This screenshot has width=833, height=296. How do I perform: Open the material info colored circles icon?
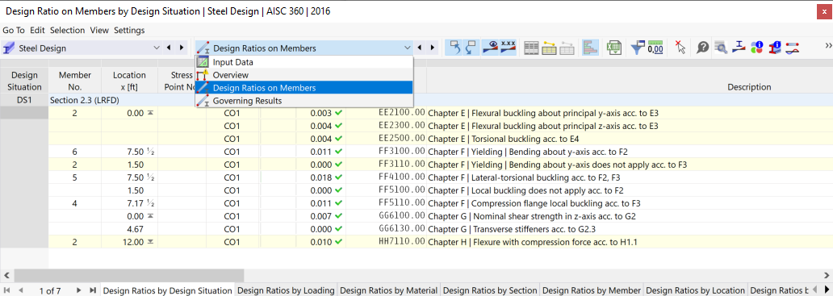[757, 48]
